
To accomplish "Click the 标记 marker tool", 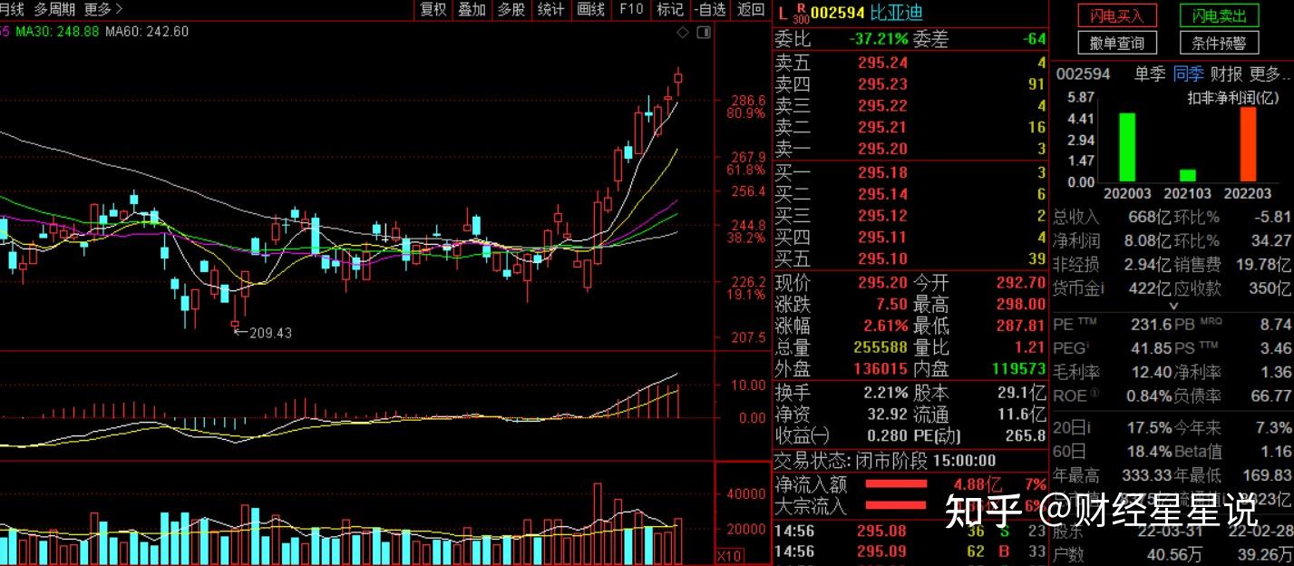I will click(669, 10).
